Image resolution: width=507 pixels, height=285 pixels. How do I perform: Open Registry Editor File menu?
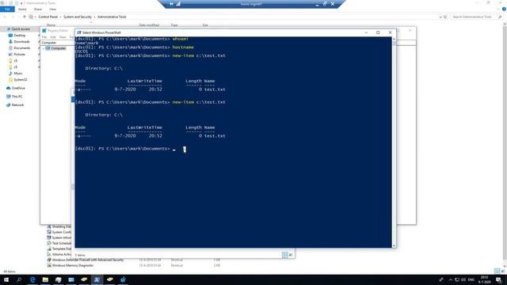pyautogui.click(x=44, y=37)
